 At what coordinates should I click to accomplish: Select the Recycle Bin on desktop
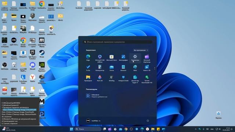click(218, 115)
